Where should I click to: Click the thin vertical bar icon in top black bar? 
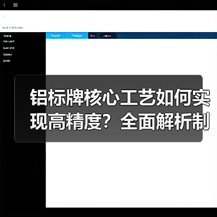click(x=4, y=5)
